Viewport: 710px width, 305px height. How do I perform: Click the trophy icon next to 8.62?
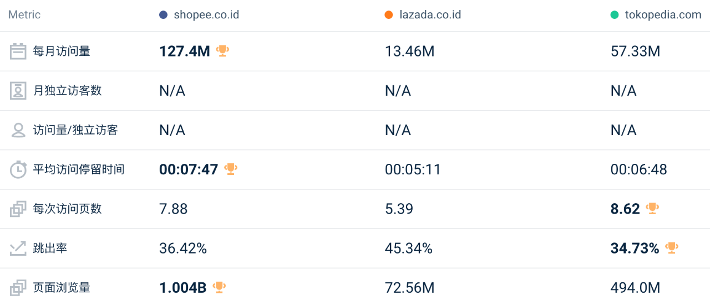tap(652, 208)
